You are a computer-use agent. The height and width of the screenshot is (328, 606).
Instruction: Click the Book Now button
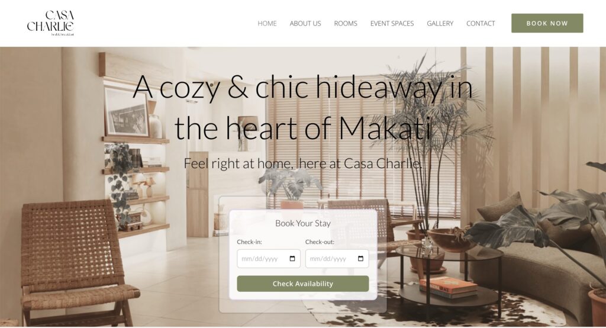coord(547,23)
